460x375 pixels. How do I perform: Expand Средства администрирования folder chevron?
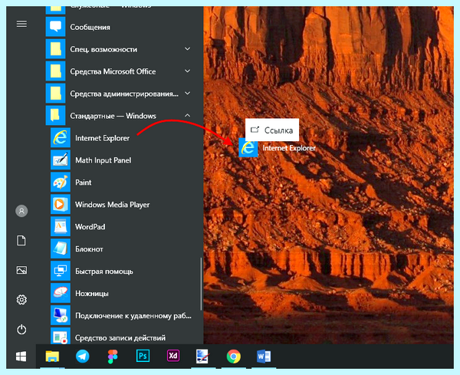pos(188,93)
